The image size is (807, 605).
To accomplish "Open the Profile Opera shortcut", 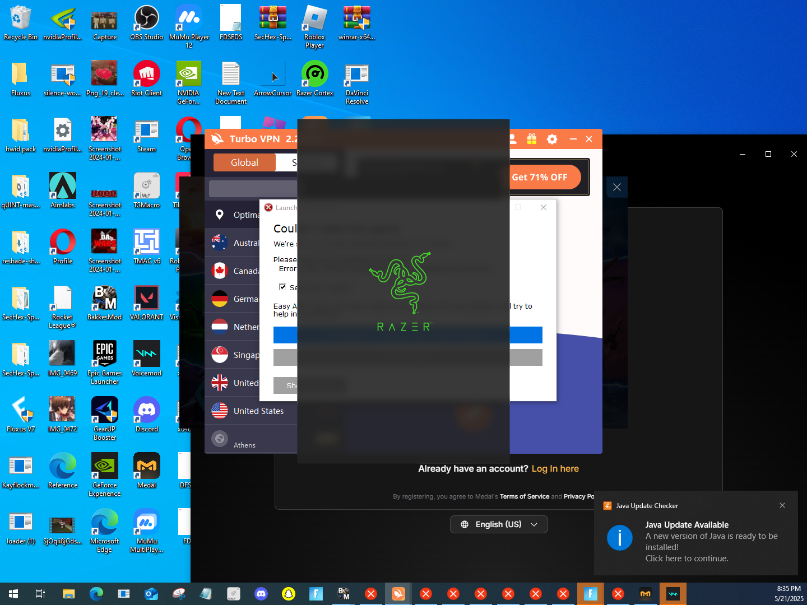I will pos(62,247).
